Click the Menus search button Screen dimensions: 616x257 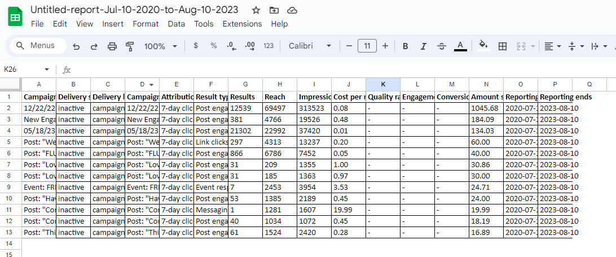point(36,46)
